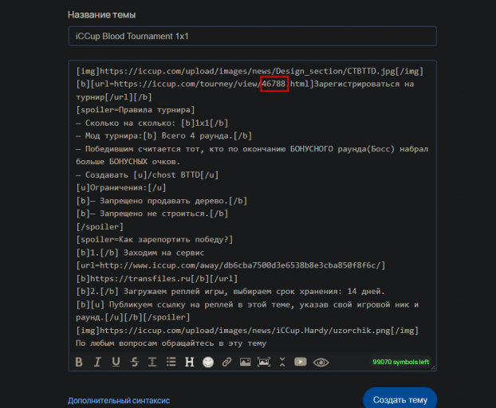The height and width of the screenshot is (408, 496).
Task: Insert a YouTube video
Action: click(301, 362)
